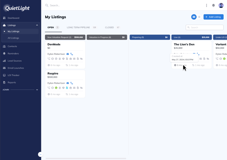Click the folder icon on DevMode card
Image resolution: width=227 pixels, height=160 pixels.
(81, 59)
